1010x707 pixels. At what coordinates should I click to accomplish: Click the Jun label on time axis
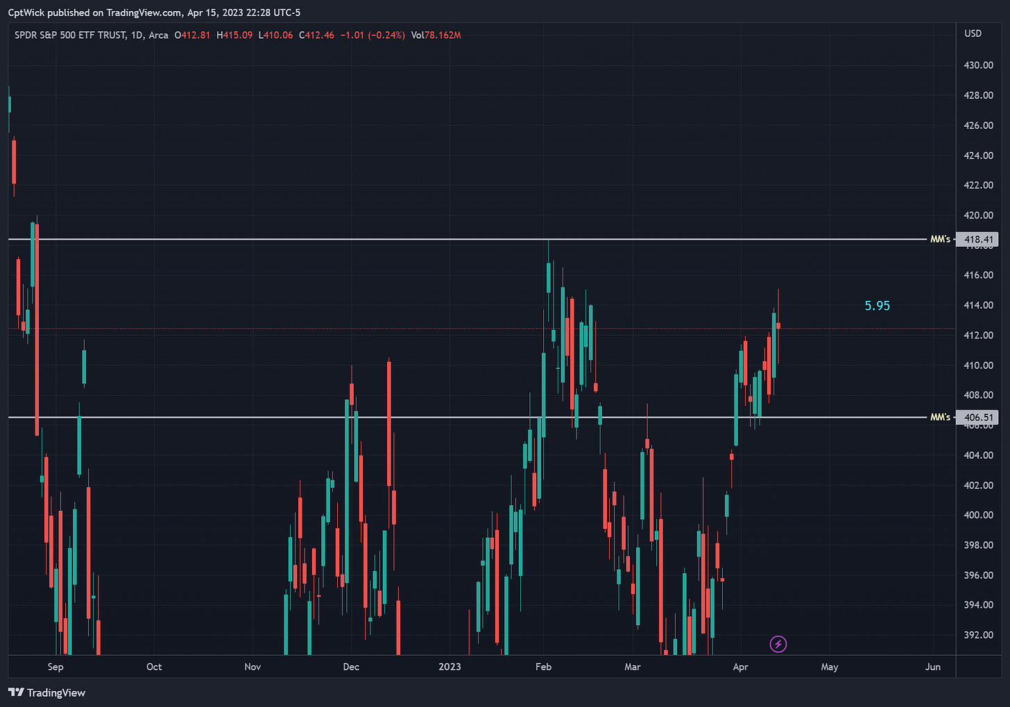pyautogui.click(x=932, y=667)
